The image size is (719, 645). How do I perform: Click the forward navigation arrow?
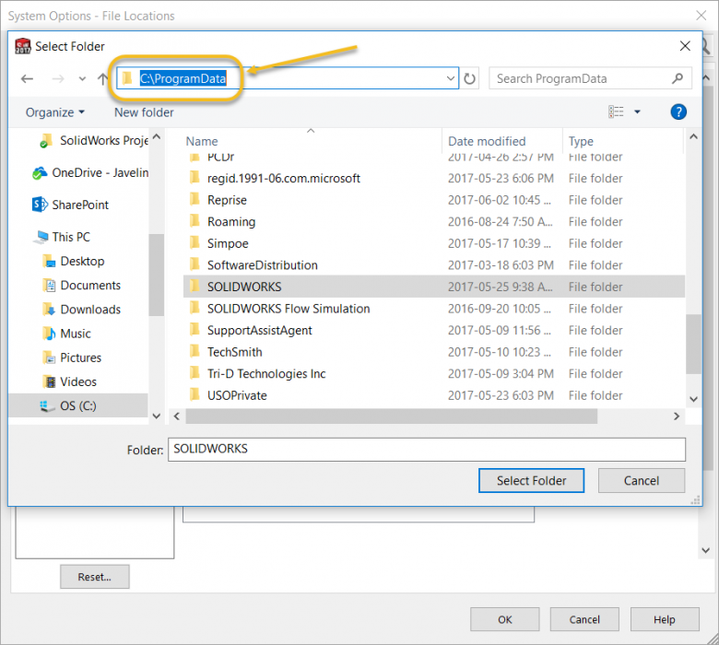click(x=58, y=79)
